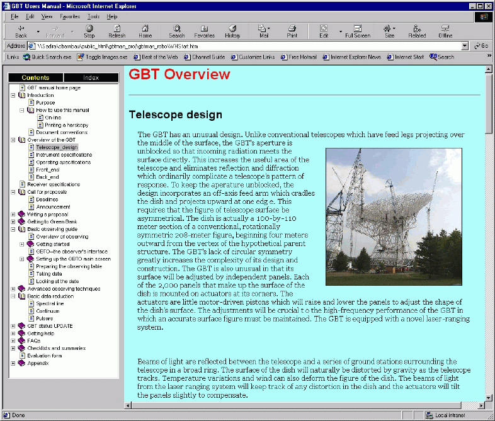The width and height of the screenshot is (495, 421).
Task: Open the Address bar dropdown arrow
Action: [465, 46]
